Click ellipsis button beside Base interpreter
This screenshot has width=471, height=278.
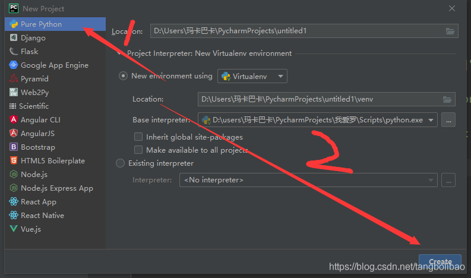click(x=448, y=120)
